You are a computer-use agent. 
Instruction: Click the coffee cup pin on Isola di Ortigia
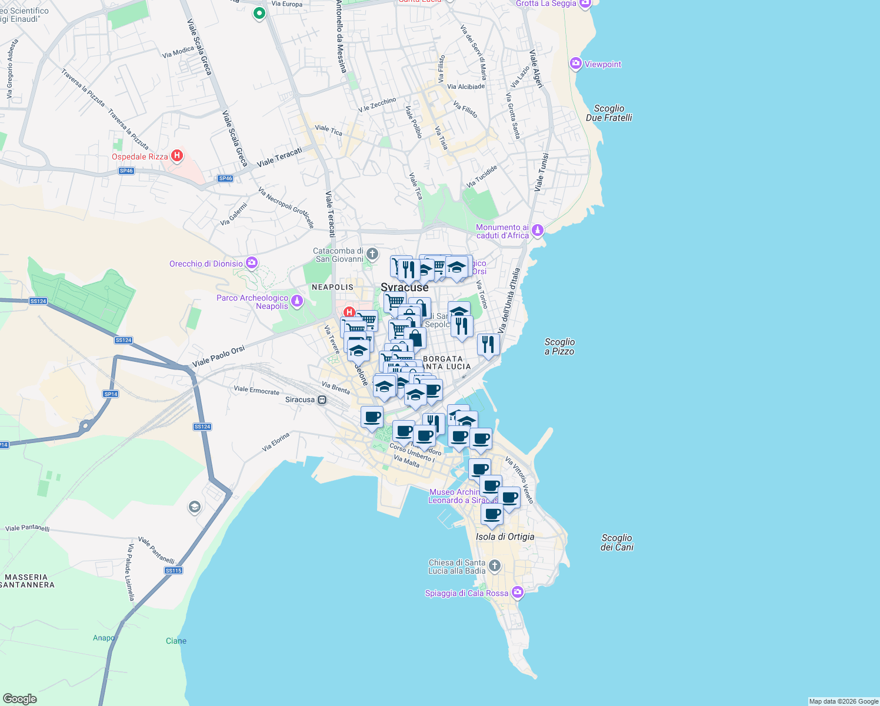(492, 515)
